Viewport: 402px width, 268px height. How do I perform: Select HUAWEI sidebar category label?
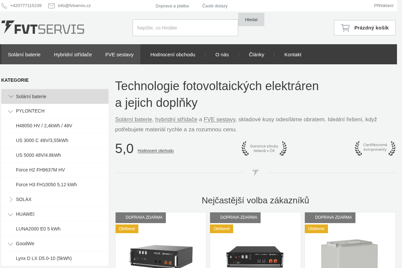[25, 214]
